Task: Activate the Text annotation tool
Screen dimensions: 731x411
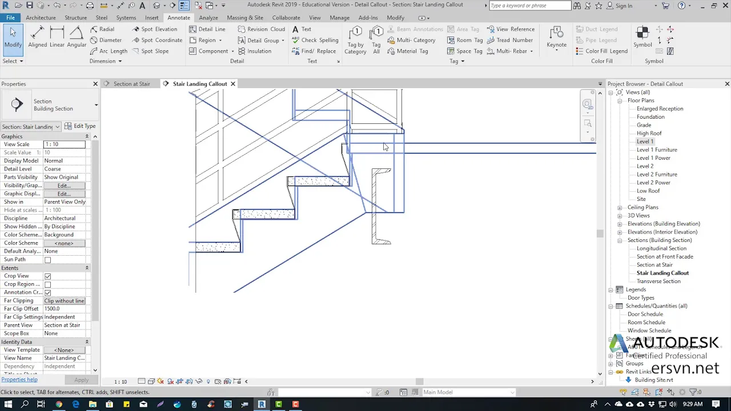Action: click(302, 29)
